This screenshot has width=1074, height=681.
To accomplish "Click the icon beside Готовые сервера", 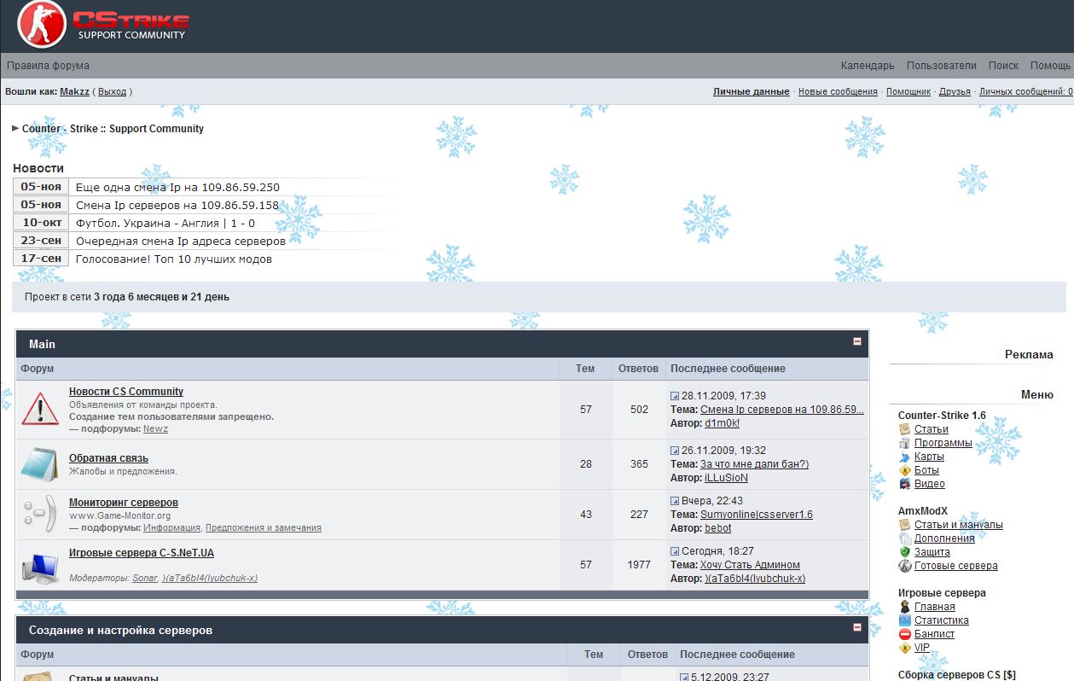I will point(905,566).
